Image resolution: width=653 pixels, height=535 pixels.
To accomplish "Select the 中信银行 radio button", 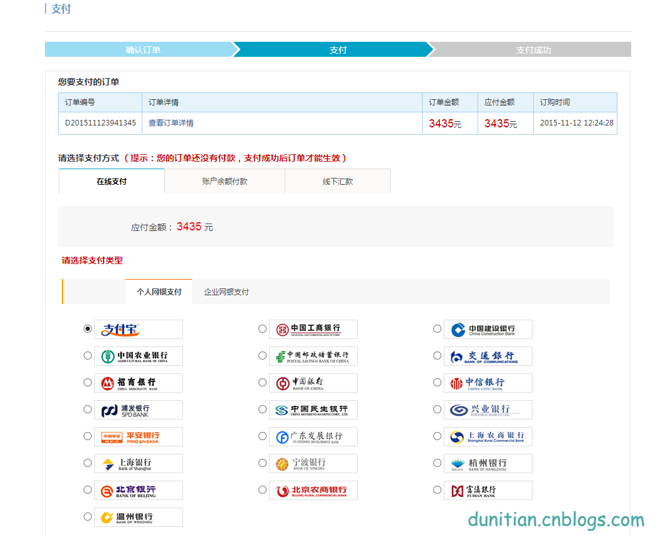I will 437,382.
